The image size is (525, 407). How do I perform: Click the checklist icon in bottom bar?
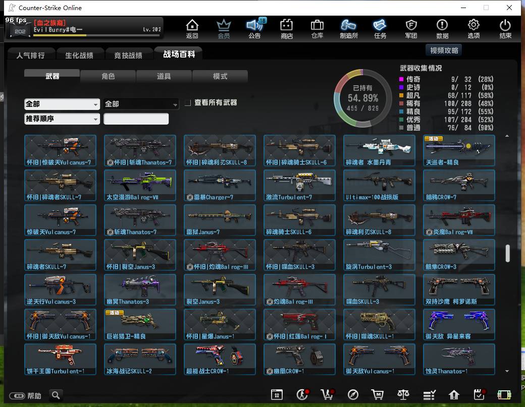[429, 395]
